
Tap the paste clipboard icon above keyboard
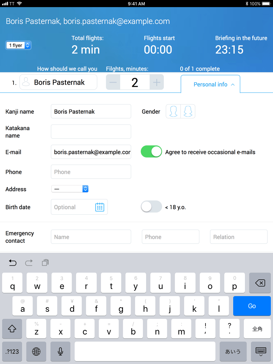point(45,263)
